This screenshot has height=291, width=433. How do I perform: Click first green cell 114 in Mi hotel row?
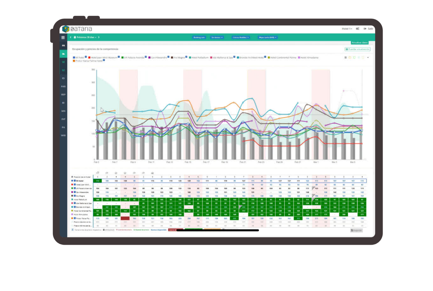98,181
